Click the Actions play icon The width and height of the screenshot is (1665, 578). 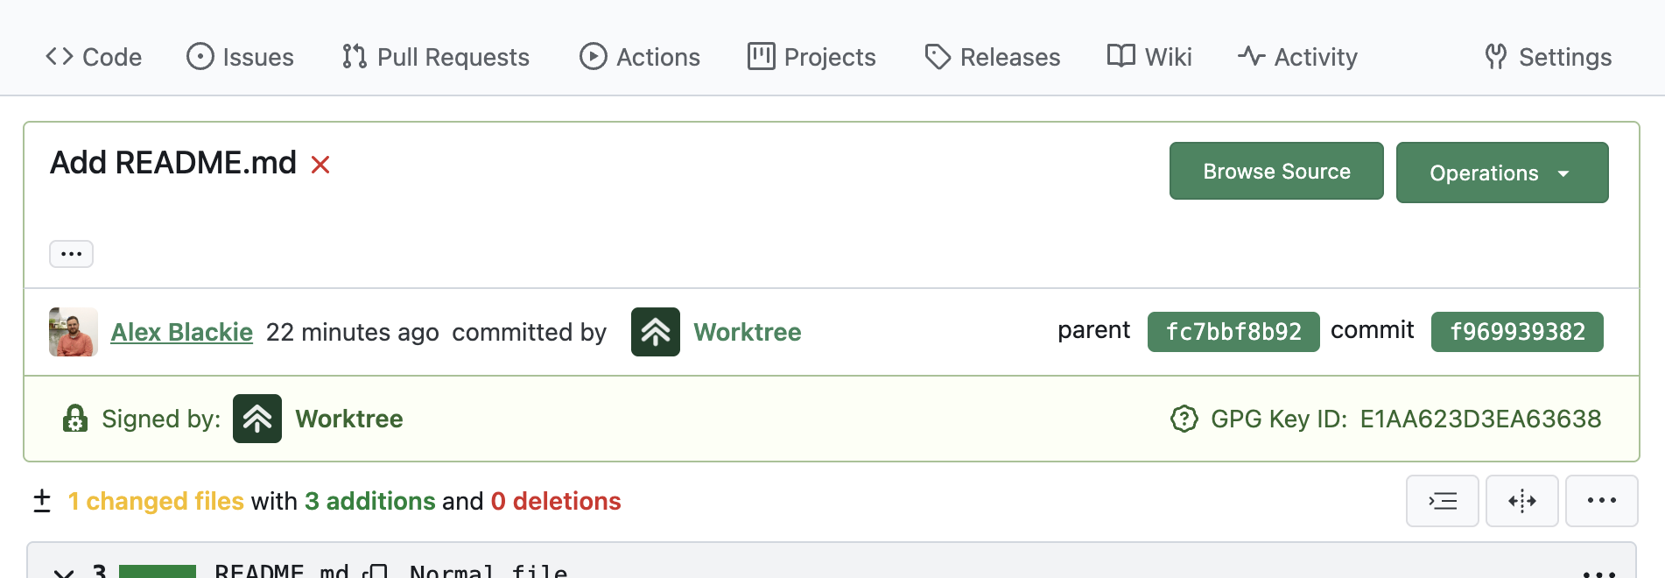[x=593, y=56]
